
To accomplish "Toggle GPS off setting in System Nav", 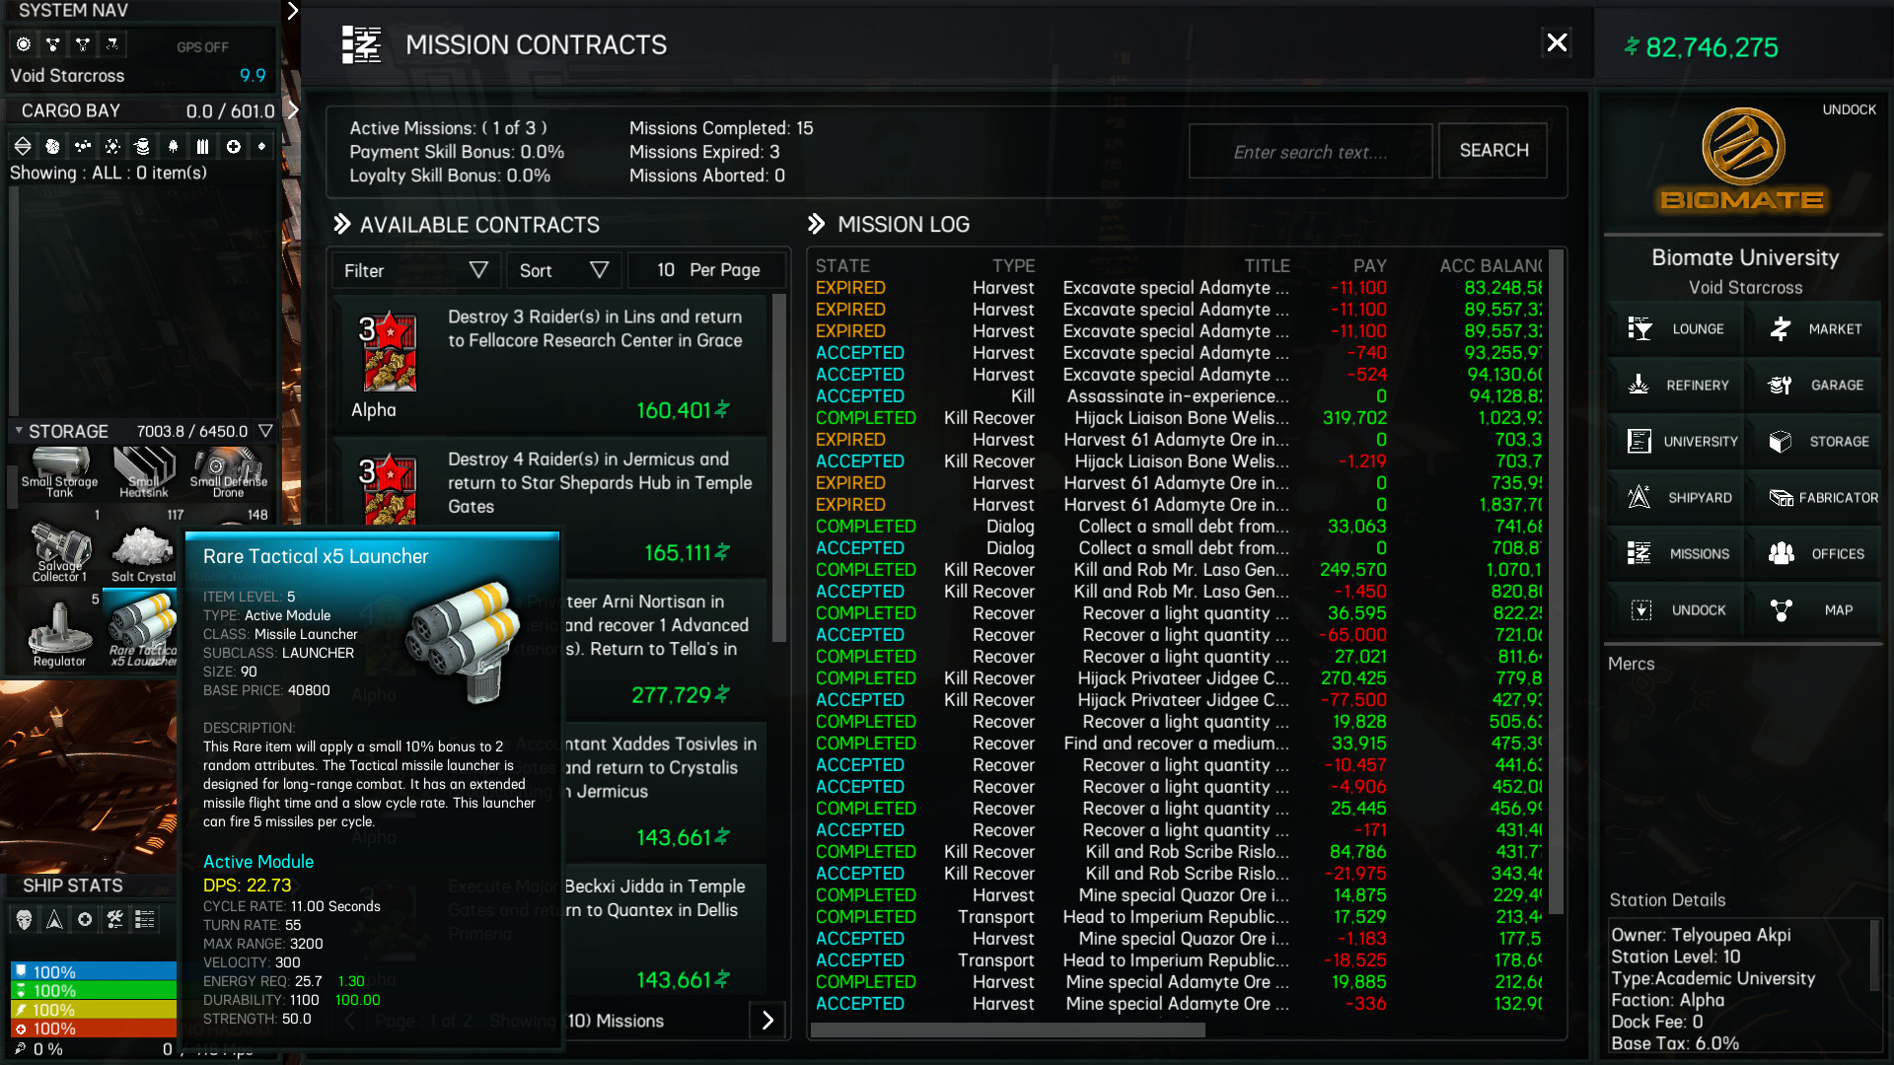I will [204, 46].
